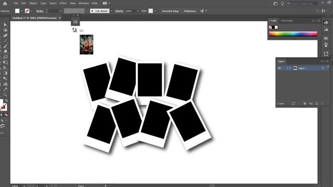Open the stroke color dropdown in control bar
333x187 pixels.
[31, 11]
